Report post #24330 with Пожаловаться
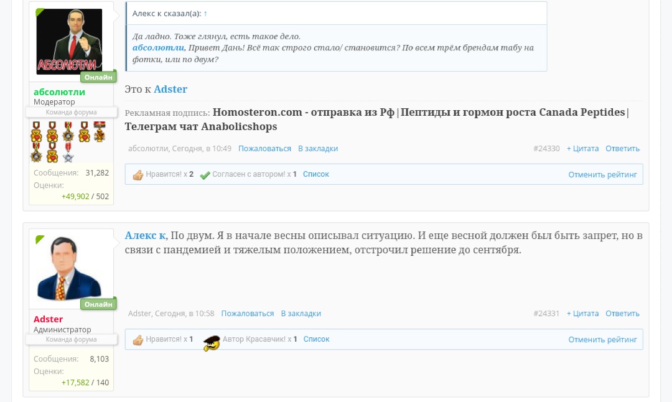672x402 pixels. [264, 149]
